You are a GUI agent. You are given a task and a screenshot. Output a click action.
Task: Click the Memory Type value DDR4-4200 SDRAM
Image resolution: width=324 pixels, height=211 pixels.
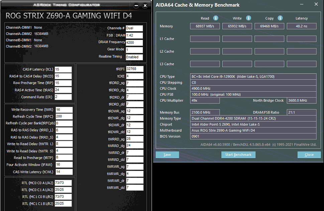click(x=253, y=118)
